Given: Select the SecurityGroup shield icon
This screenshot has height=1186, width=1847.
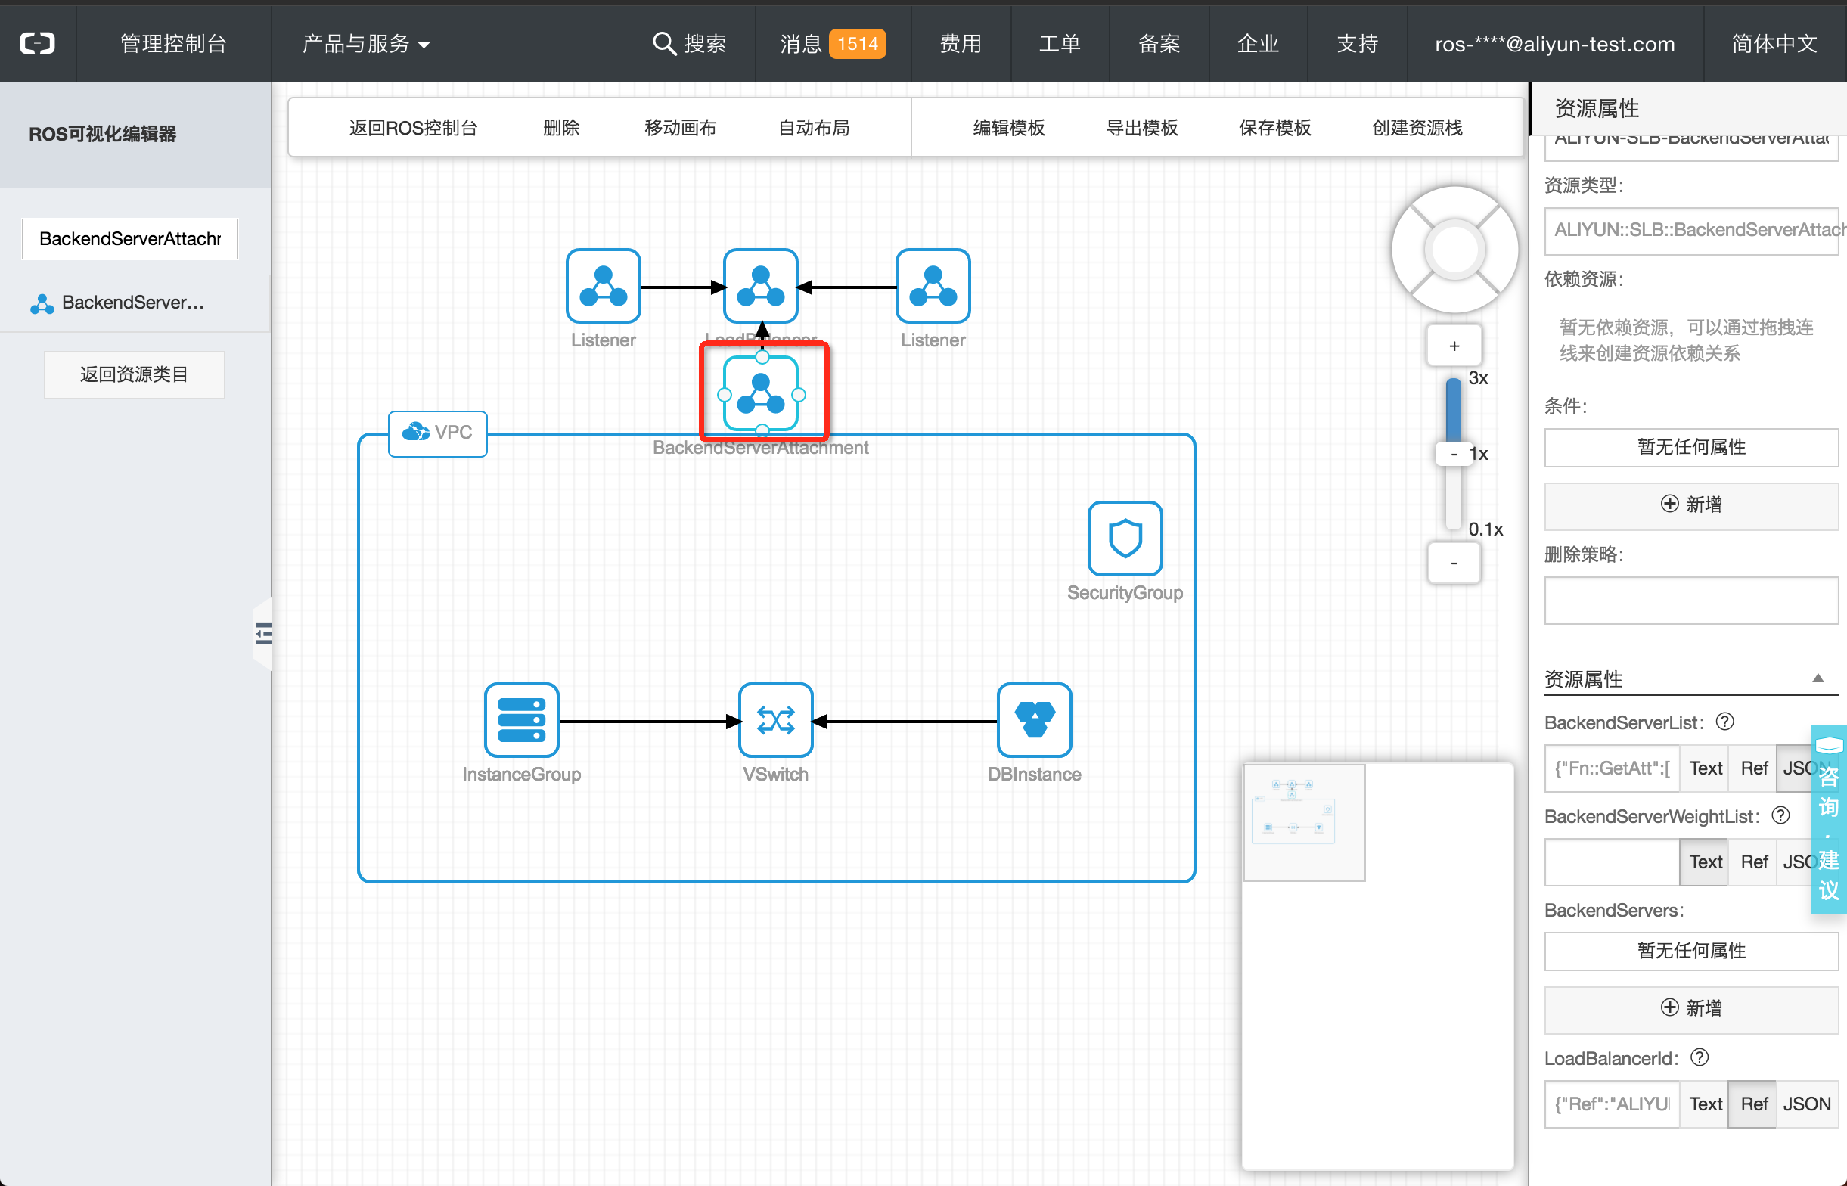Looking at the screenshot, I should [1125, 539].
